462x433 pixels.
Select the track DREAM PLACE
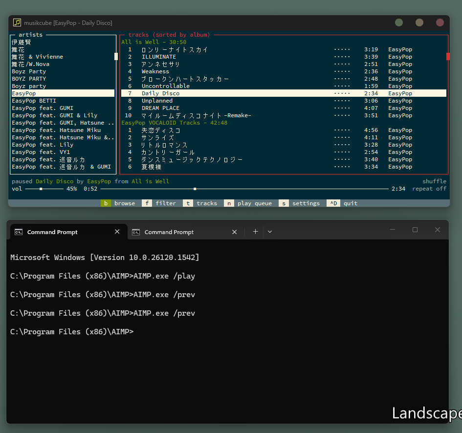[x=284, y=108]
